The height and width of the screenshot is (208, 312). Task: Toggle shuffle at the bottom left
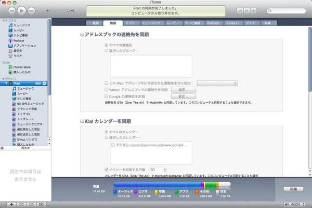[x=21, y=204]
